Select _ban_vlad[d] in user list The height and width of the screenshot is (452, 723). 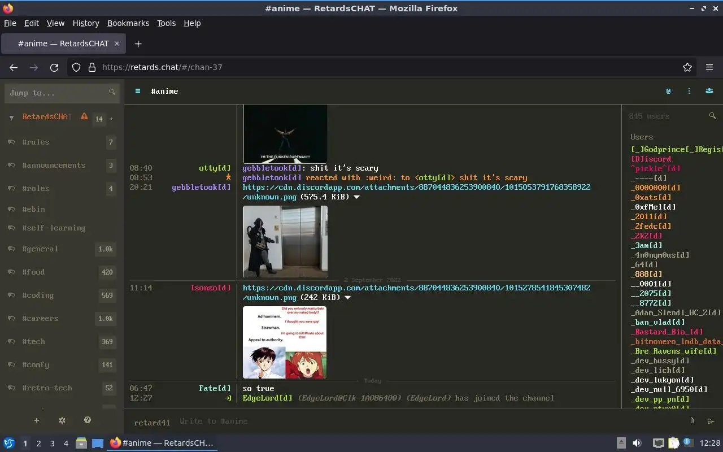(x=657, y=322)
